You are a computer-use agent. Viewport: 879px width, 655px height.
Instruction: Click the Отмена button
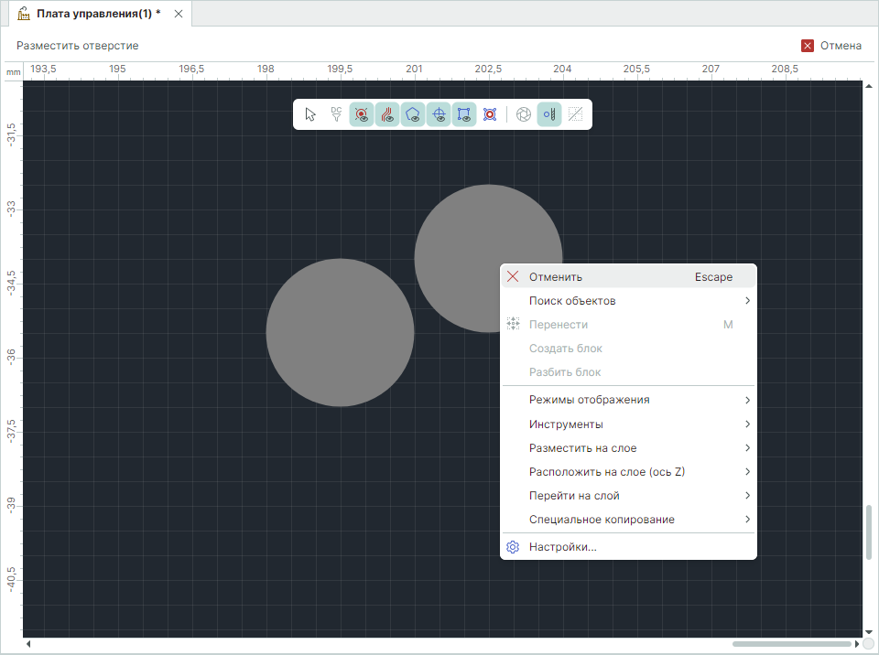[831, 46]
